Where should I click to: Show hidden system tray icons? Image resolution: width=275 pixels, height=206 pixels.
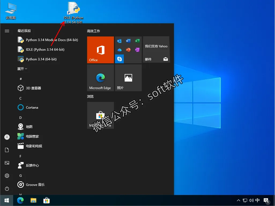(x=238, y=200)
